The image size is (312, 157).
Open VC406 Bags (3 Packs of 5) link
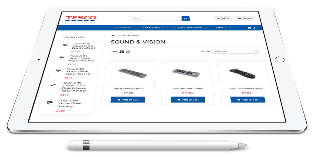[x=84, y=46]
